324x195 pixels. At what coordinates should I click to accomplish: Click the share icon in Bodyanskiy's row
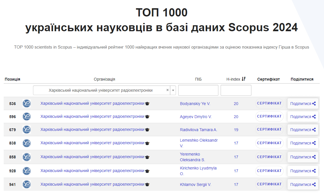coord(314,104)
